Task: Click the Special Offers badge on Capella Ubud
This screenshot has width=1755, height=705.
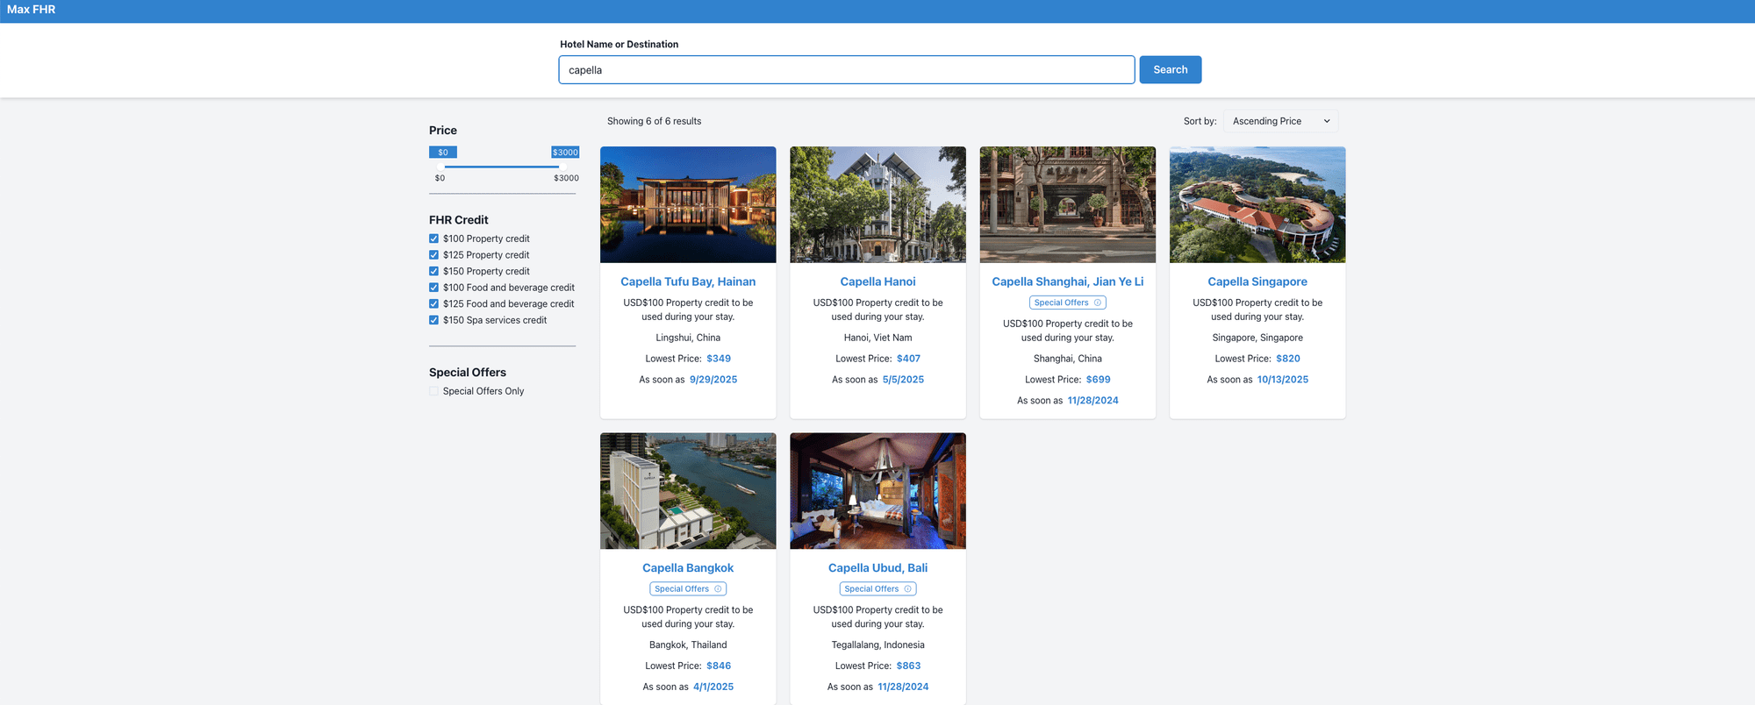Action: (877, 589)
